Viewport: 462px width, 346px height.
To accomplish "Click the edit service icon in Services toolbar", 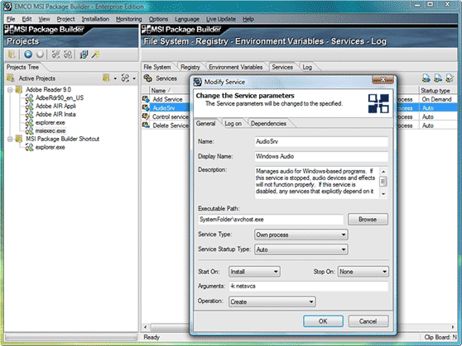I will point(450,78).
